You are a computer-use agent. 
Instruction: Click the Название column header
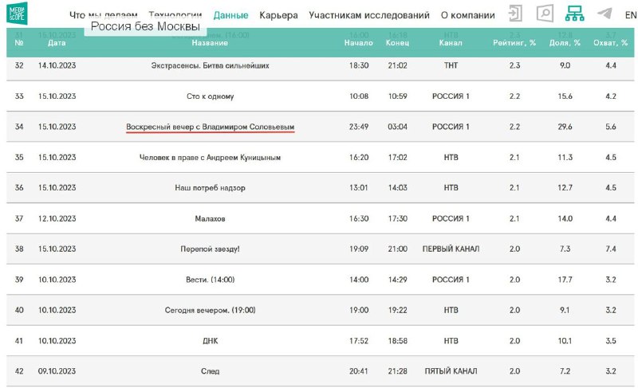[x=210, y=43]
